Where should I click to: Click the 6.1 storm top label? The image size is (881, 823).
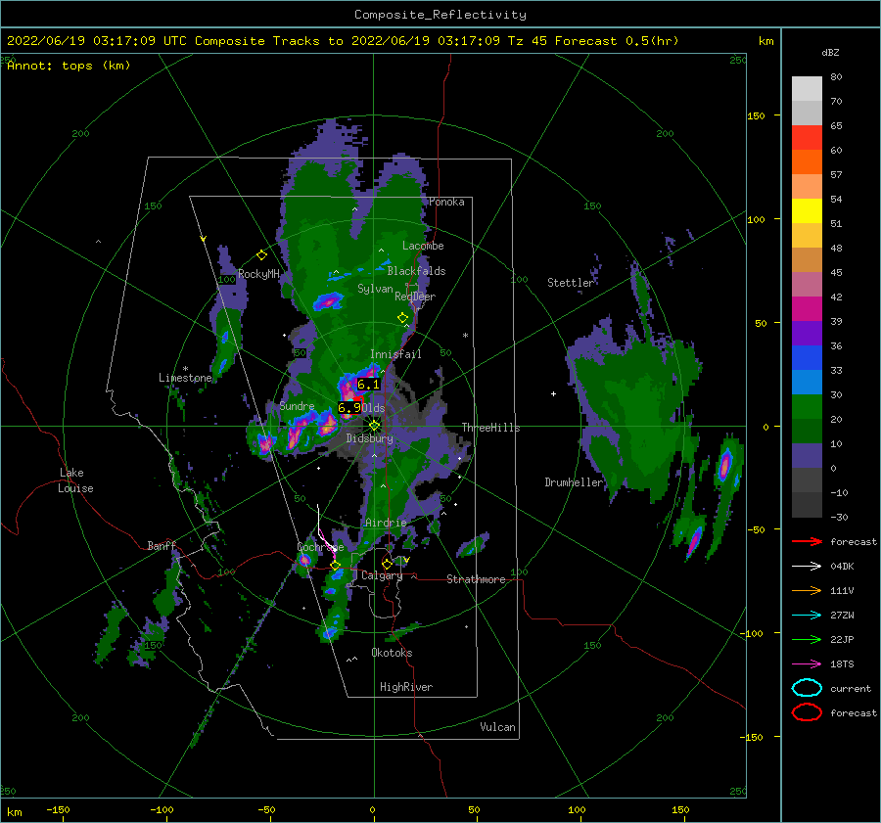368,385
